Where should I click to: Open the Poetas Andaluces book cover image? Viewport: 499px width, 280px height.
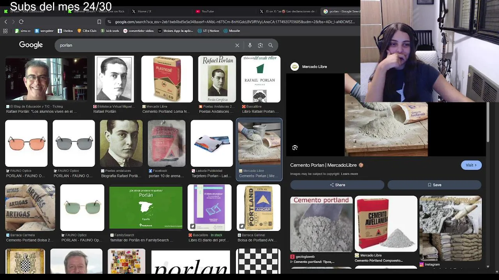217,79
